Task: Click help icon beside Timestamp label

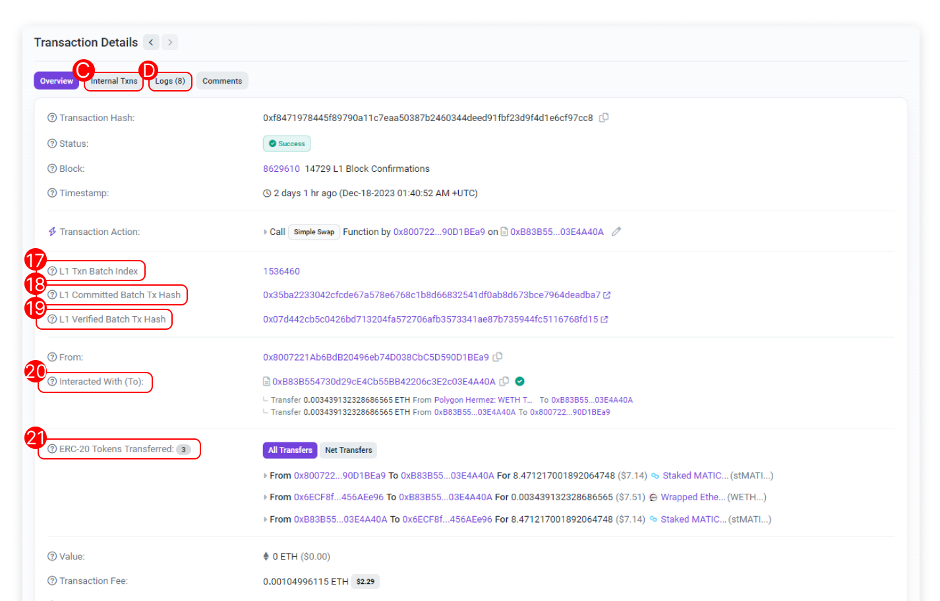Action: pyautogui.click(x=52, y=193)
